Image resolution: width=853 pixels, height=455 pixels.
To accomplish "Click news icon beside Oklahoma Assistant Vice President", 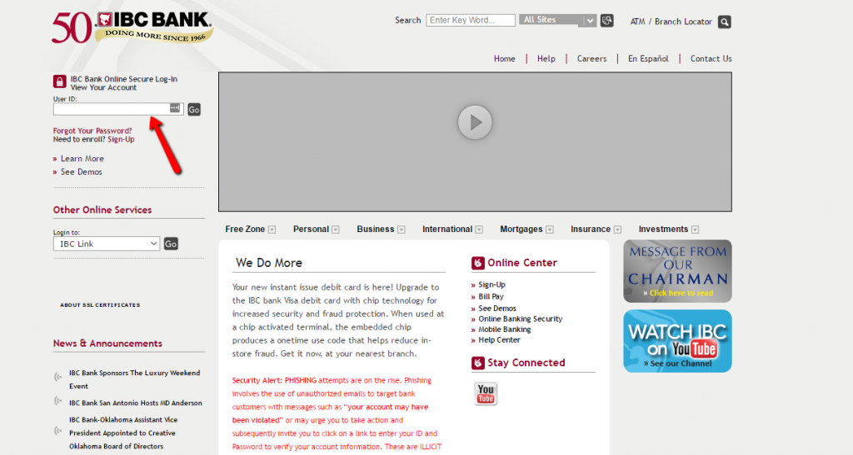I will [57, 431].
